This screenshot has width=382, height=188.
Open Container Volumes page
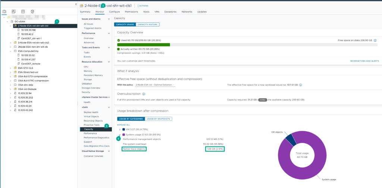pos(93,156)
